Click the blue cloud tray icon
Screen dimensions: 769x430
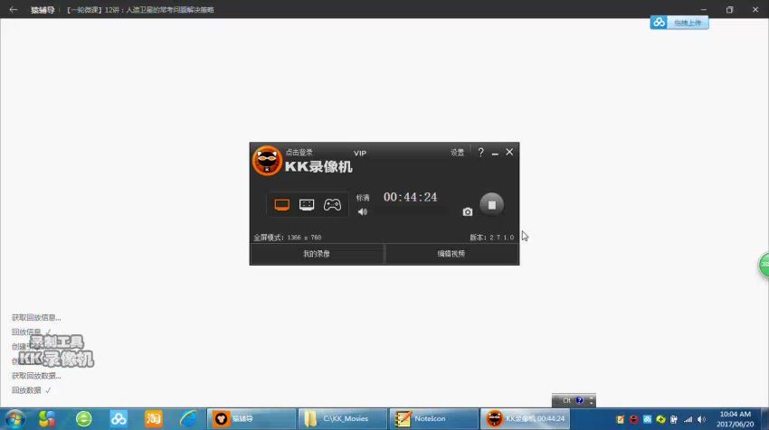click(648, 419)
